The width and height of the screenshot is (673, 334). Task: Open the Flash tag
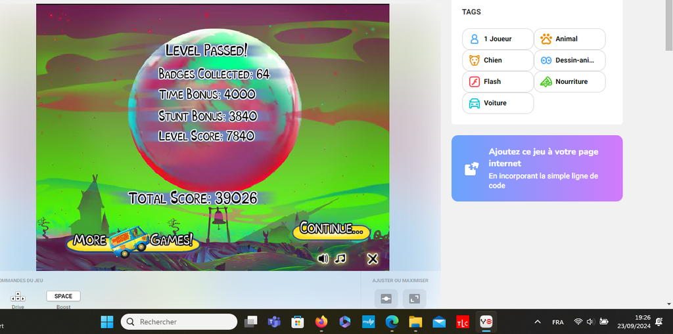(498, 82)
